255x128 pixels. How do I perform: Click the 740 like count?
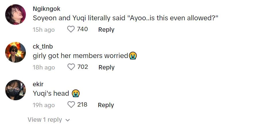point(82,29)
